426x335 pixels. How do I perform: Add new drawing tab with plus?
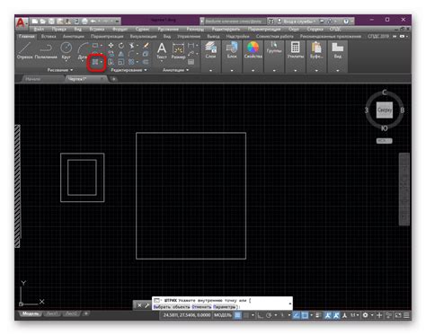point(113,79)
